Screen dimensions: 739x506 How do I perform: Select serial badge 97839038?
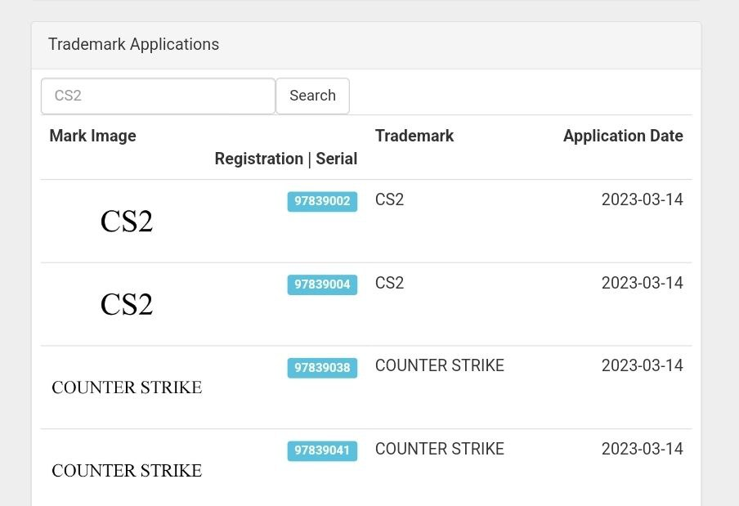(322, 368)
